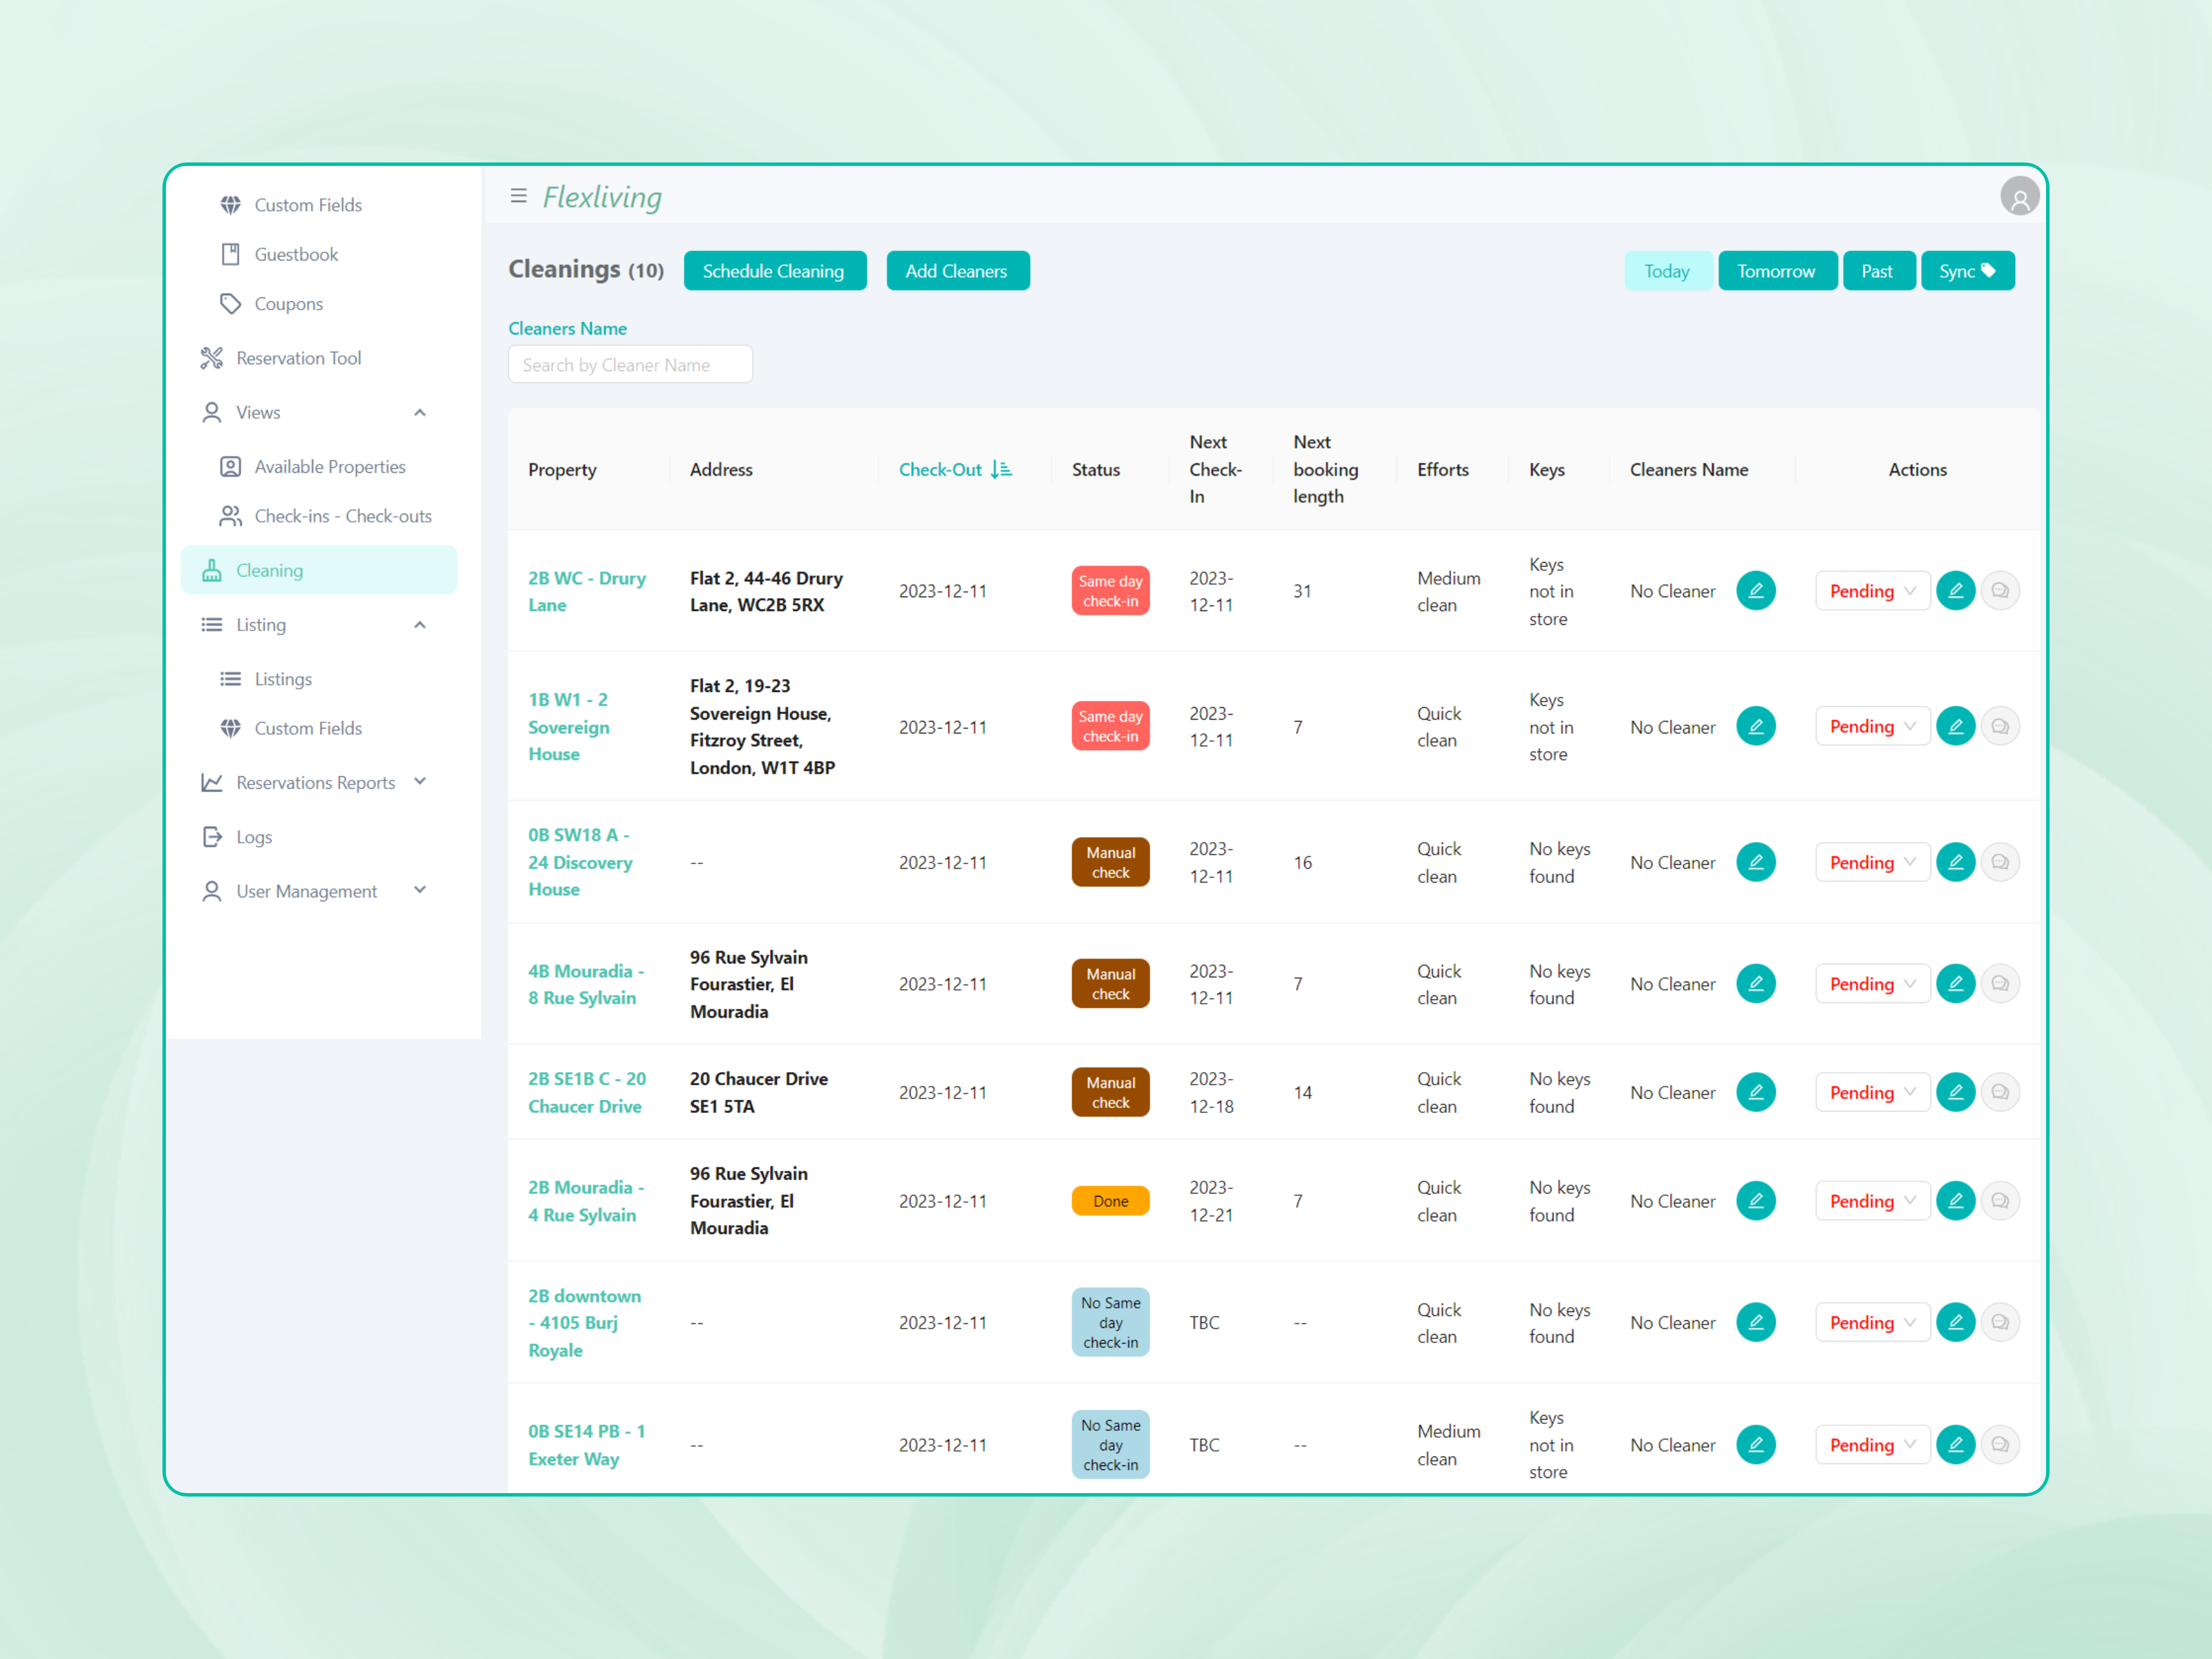Screen dimensions: 2212x1659
Task: Click the hamburger menu icon beside Flexliving
Action: point(518,196)
